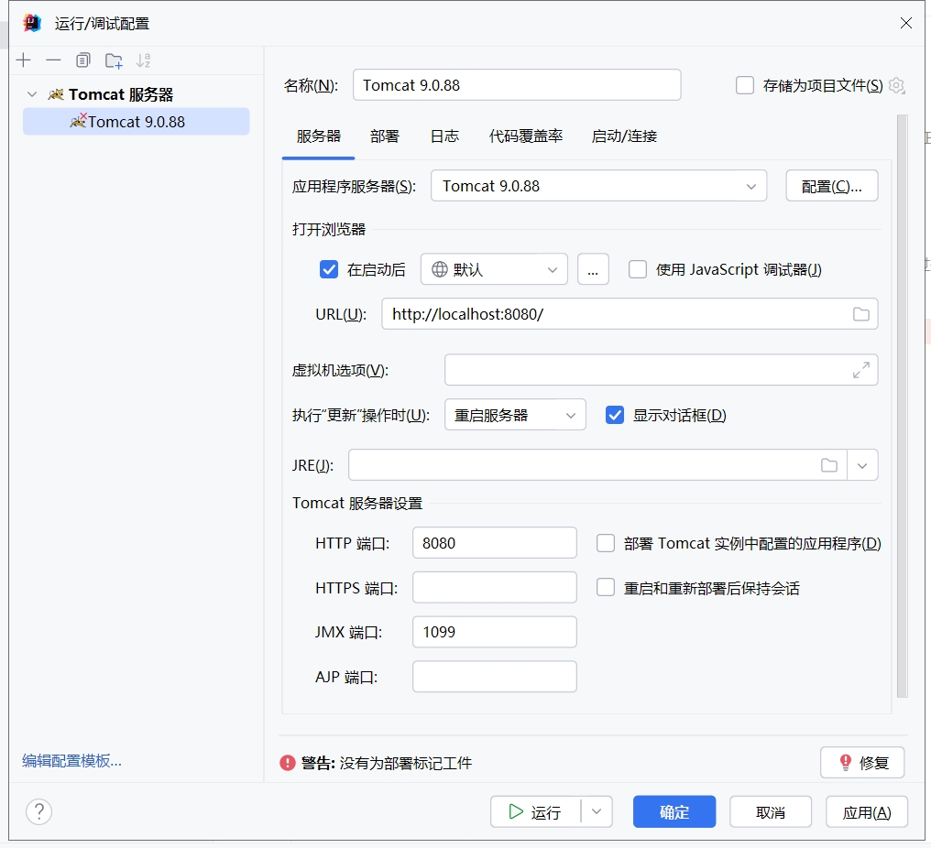Click the Sort Configurations alphabetically icon
The height and width of the screenshot is (848, 931).
point(143,60)
